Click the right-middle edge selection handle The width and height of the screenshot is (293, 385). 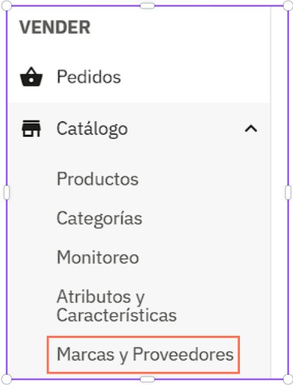(x=288, y=192)
